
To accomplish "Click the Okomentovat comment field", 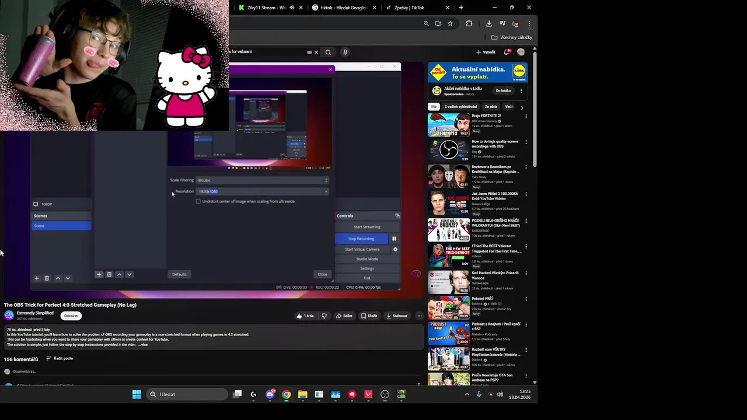I will point(25,372).
